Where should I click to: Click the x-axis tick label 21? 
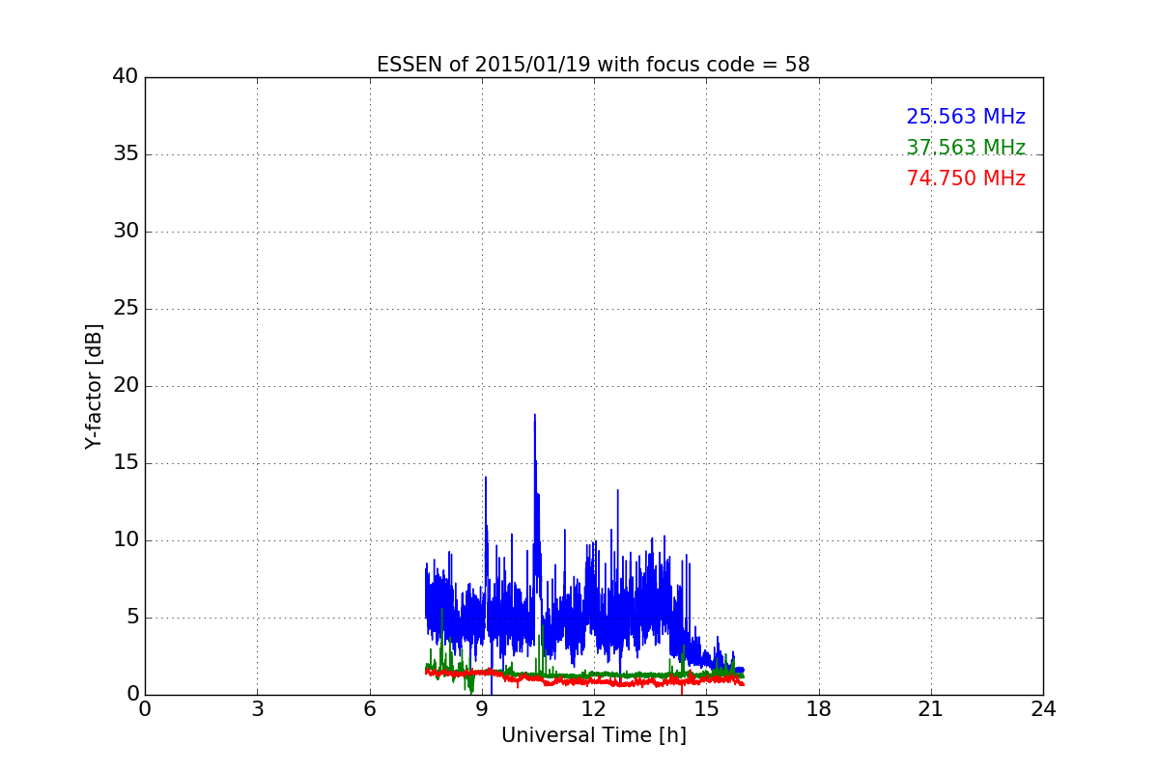click(x=931, y=709)
